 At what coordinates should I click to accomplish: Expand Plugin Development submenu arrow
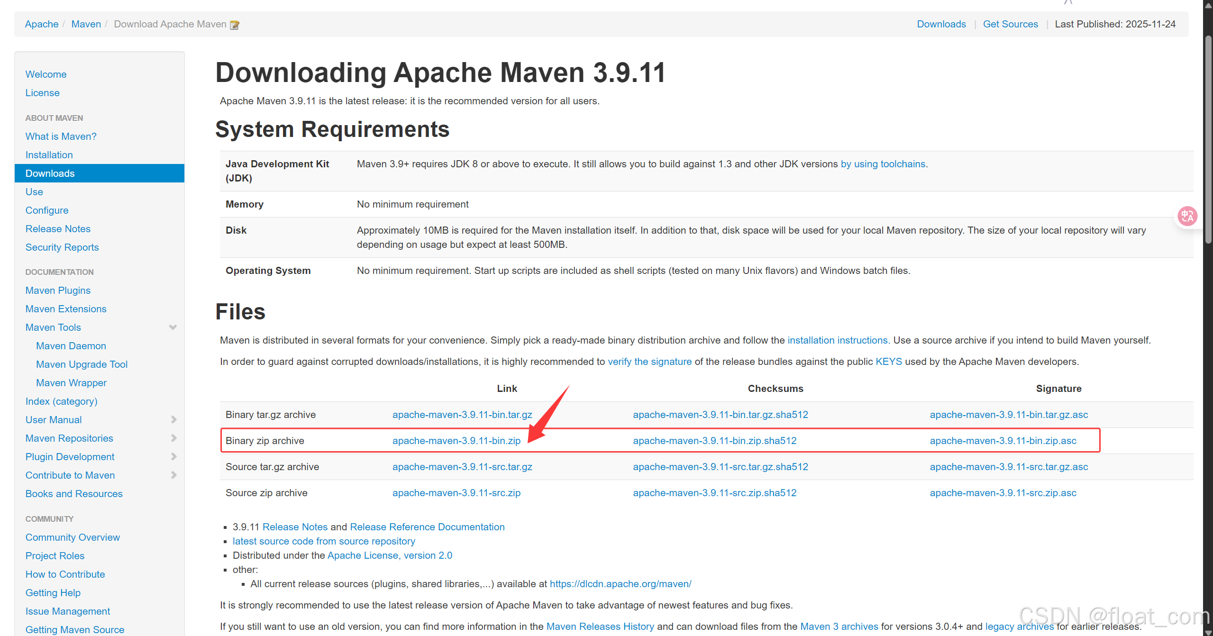173,457
